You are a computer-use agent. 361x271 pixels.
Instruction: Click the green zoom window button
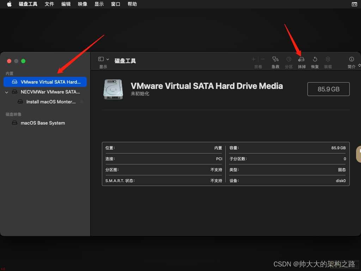(23, 61)
